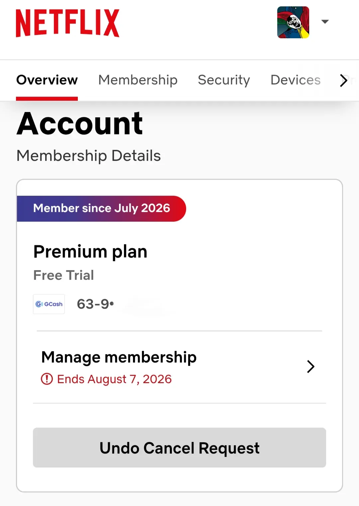The image size is (359, 506).
Task: Click the Undo Cancel Request button
Action: tap(179, 448)
